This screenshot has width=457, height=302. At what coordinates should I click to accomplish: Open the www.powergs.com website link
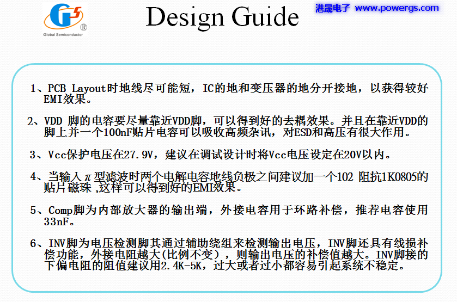[397, 8]
